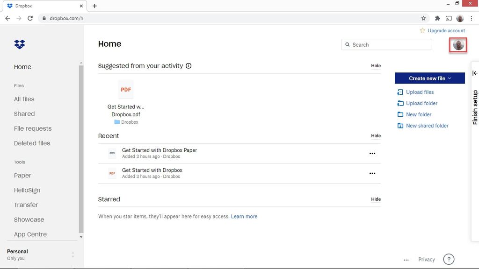Open the Learn more link under Starred
Screen dimensions: 479x269
pos(244,216)
